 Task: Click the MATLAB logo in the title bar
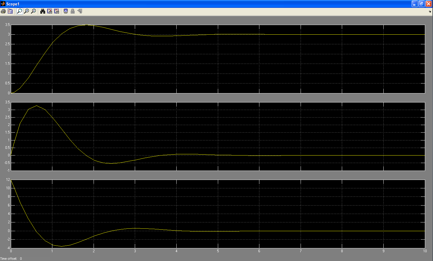coord(3,4)
